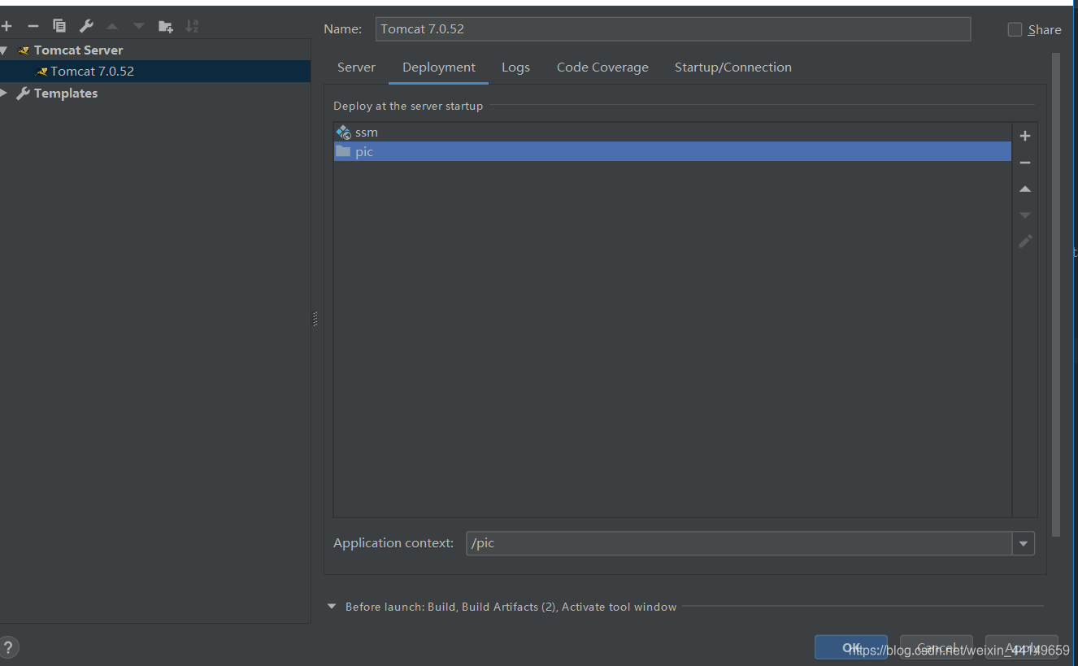Click the Cancel button
The height and width of the screenshot is (666, 1078).
point(937,647)
